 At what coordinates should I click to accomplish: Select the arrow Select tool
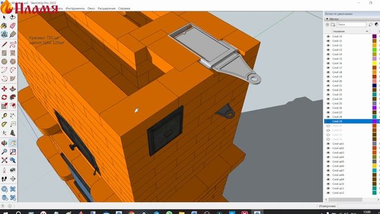tap(4, 17)
